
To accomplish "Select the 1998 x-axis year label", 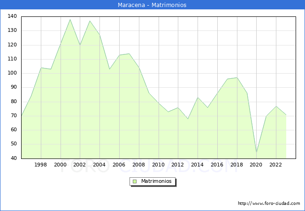I will click(x=40, y=165).
